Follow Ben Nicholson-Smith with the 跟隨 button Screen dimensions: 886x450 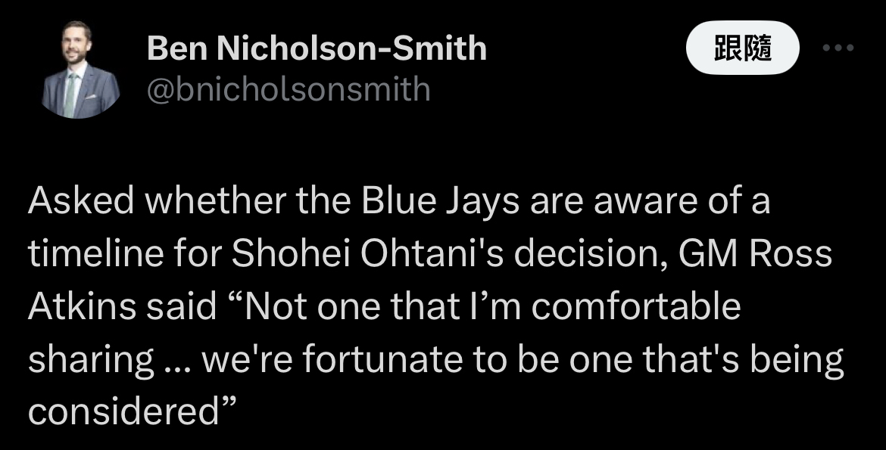point(742,48)
